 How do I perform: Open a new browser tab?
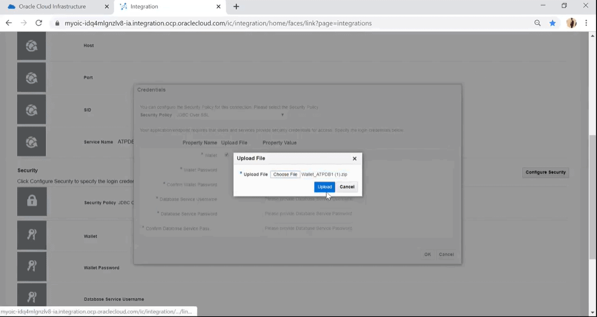coord(236,7)
